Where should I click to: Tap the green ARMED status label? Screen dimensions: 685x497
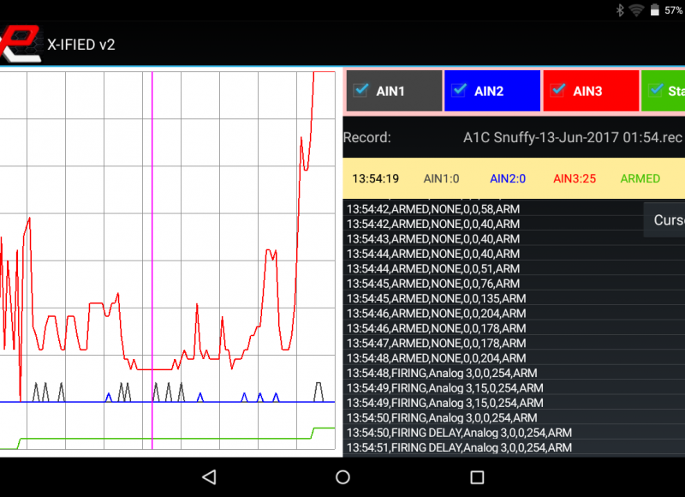click(640, 179)
